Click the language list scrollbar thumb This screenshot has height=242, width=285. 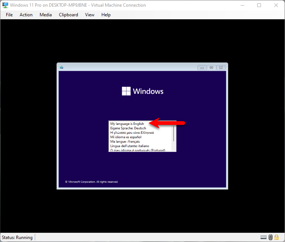coord(174,133)
